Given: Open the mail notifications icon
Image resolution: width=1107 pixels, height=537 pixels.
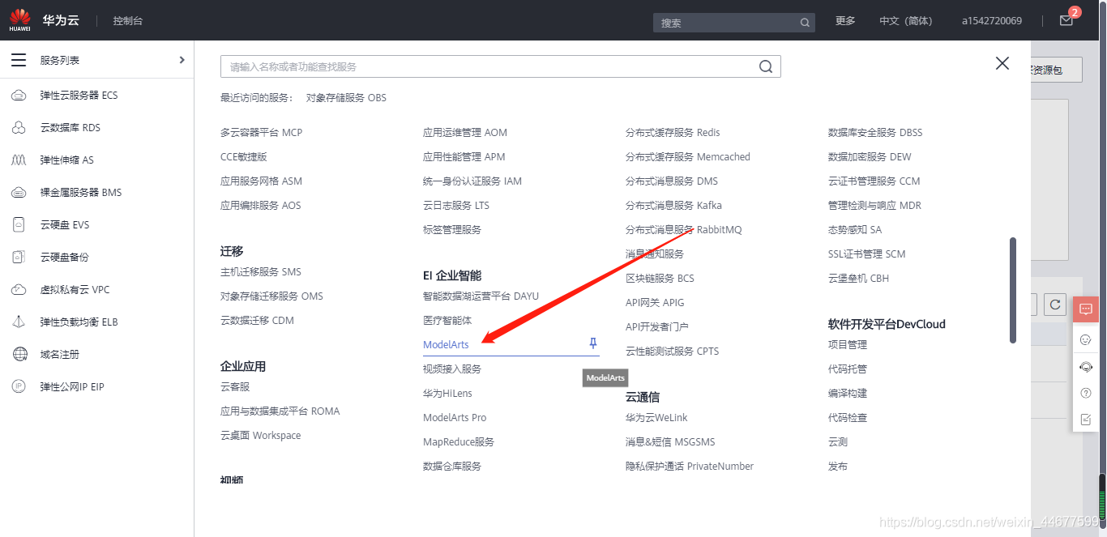Looking at the screenshot, I should tap(1066, 20).
